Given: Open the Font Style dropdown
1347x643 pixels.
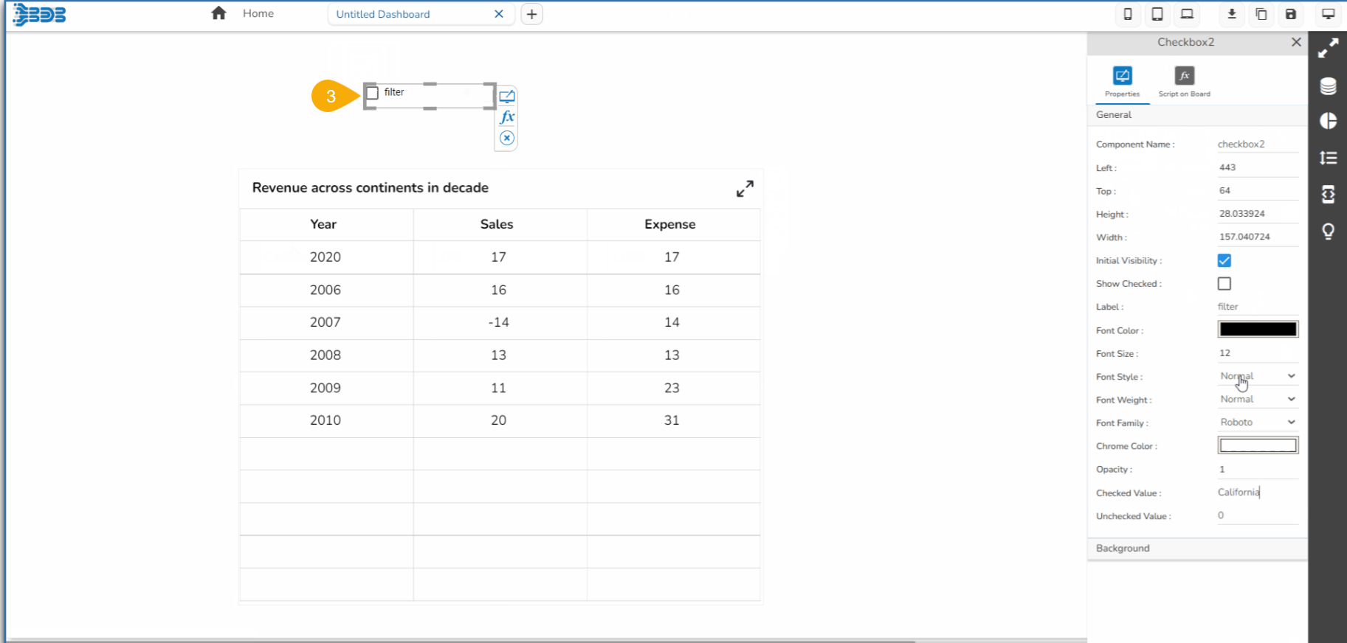Looking at the screenshot, I should (1258, 376).
